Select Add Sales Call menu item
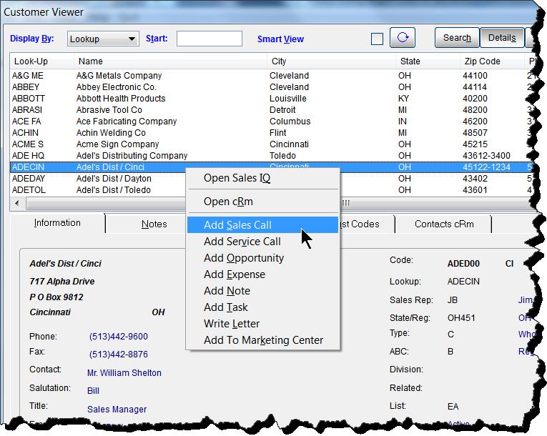The height and width of the screenshot is (436, 547). pyautogui.click(x=263, y=225)
